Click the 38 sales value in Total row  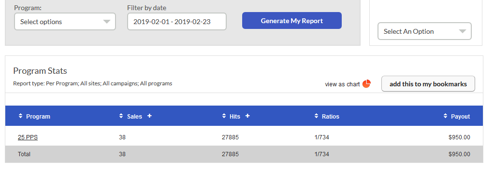point(122,154)
